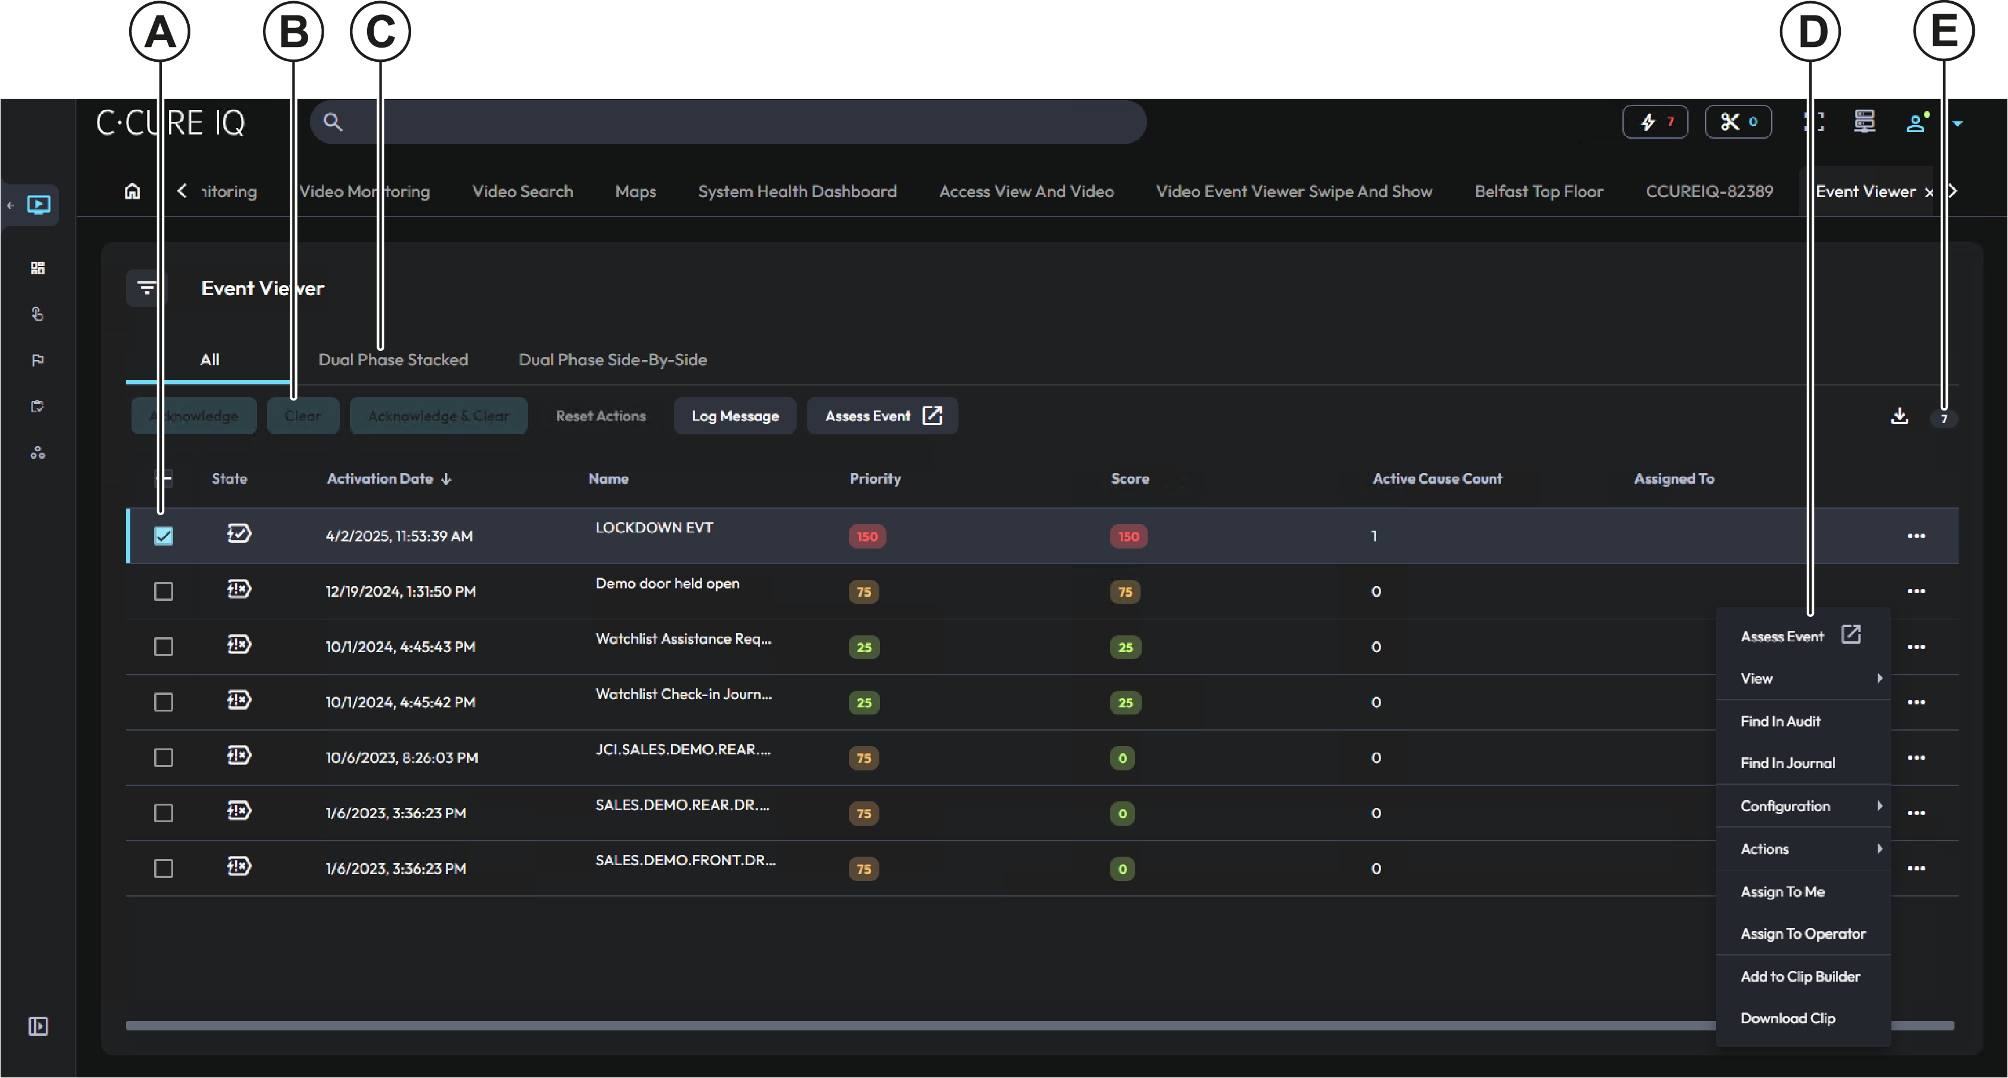Select the video monitoring icon in left sidebar

click(38, 204)
